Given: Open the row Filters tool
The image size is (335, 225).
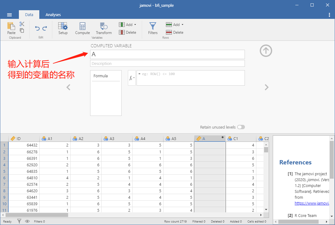Looking at the screenshot, I should point(153,28).
